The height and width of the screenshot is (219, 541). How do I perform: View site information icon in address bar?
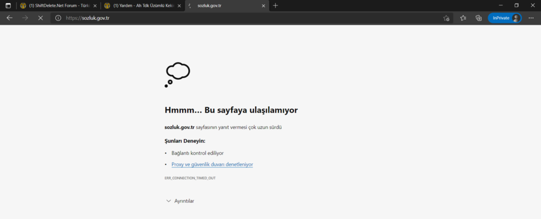click(x=58, y=18)
